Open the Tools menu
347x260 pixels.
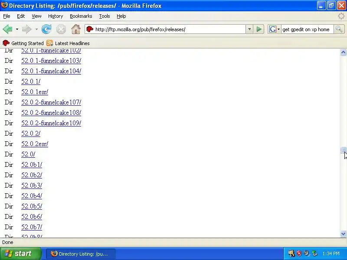pos(105,16)
